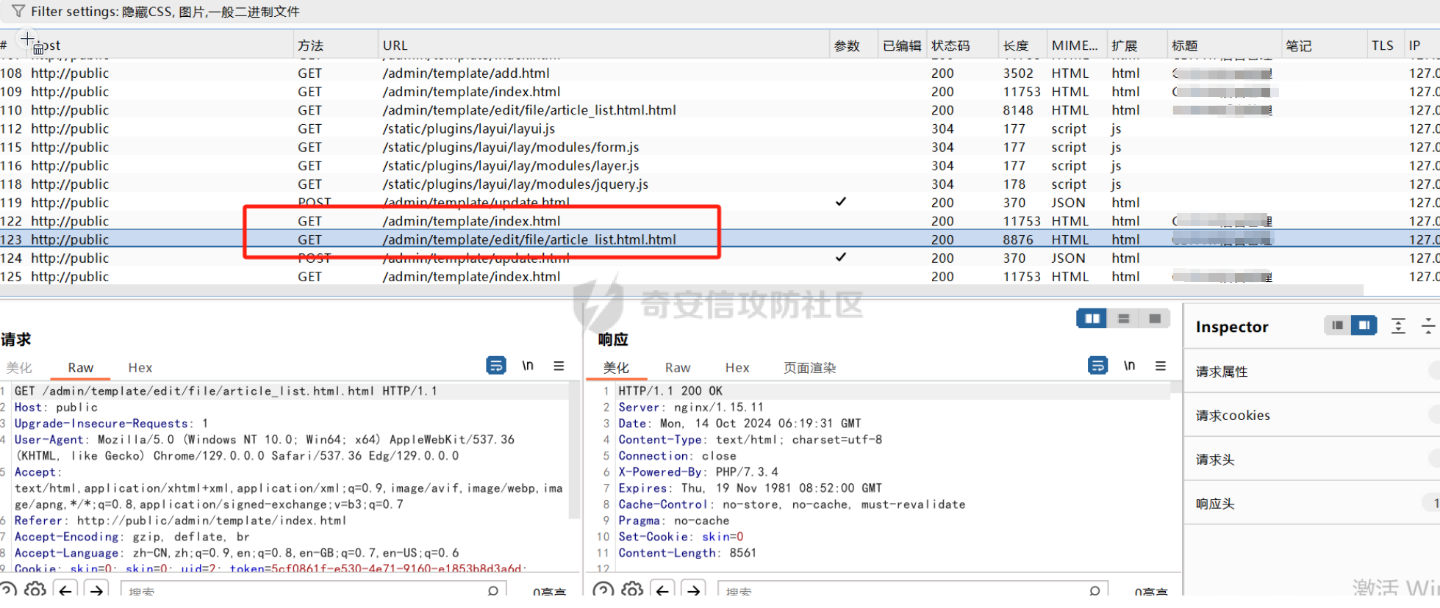Select row 108 /admin/template/add.html
Viewport: 1440px width, 608px height.
[720, 73]
